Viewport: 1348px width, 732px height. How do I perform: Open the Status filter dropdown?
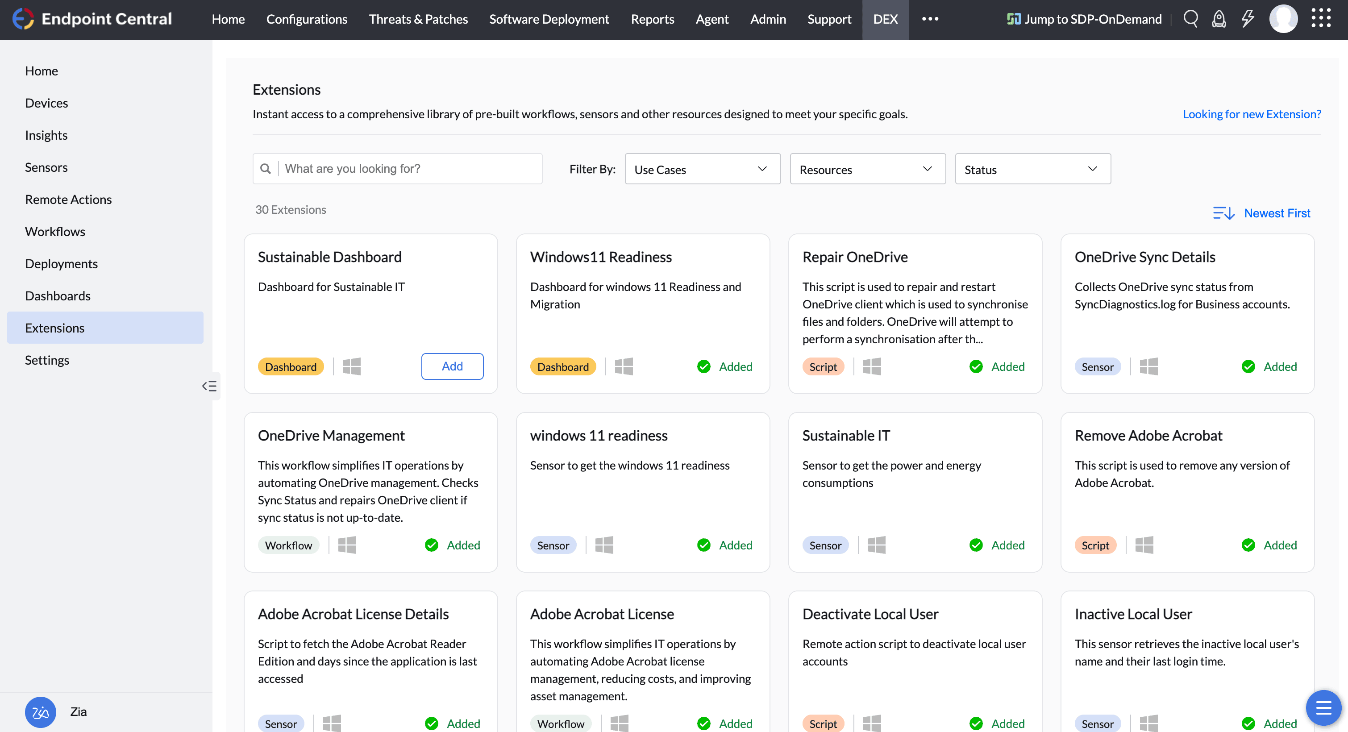[x=1032, y=169]
